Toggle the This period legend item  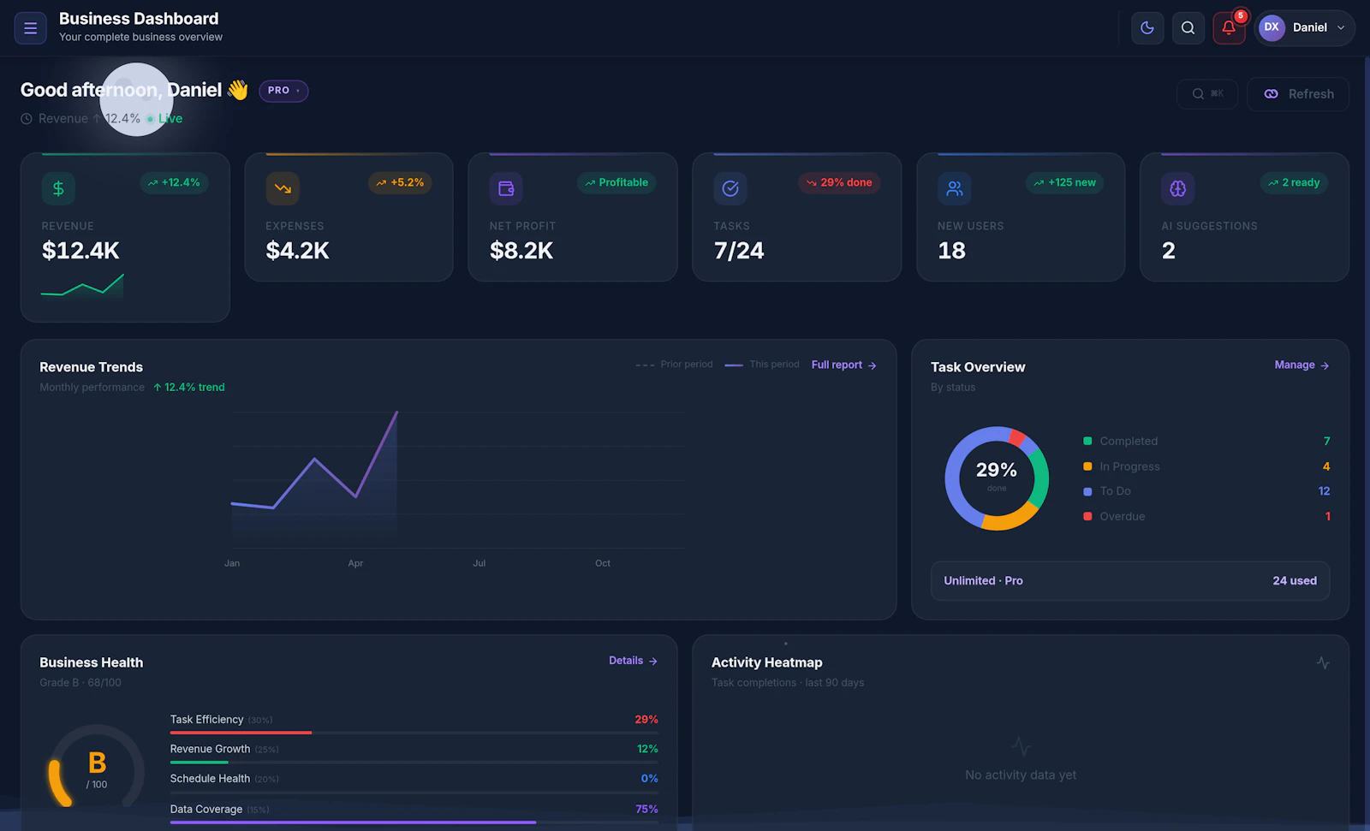coord(762,365)
